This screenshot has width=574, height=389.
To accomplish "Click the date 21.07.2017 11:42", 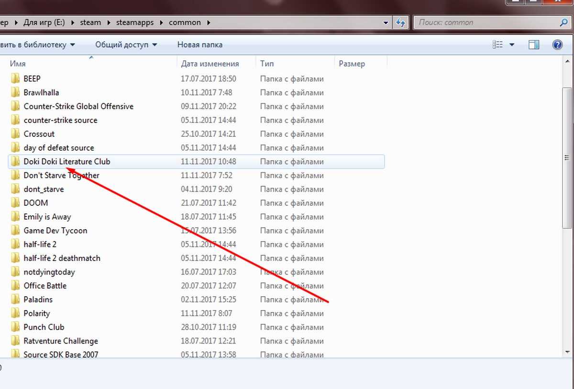I will click(x=209, y=203).
